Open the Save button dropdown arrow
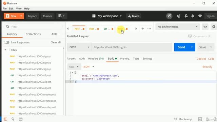Viewport: 217px width, 122px height. coord(211,47)
